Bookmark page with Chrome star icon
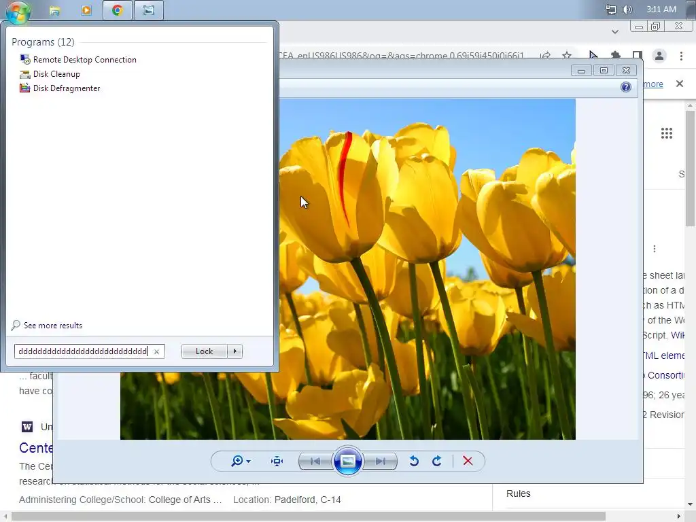 click(x=567, y=56)
